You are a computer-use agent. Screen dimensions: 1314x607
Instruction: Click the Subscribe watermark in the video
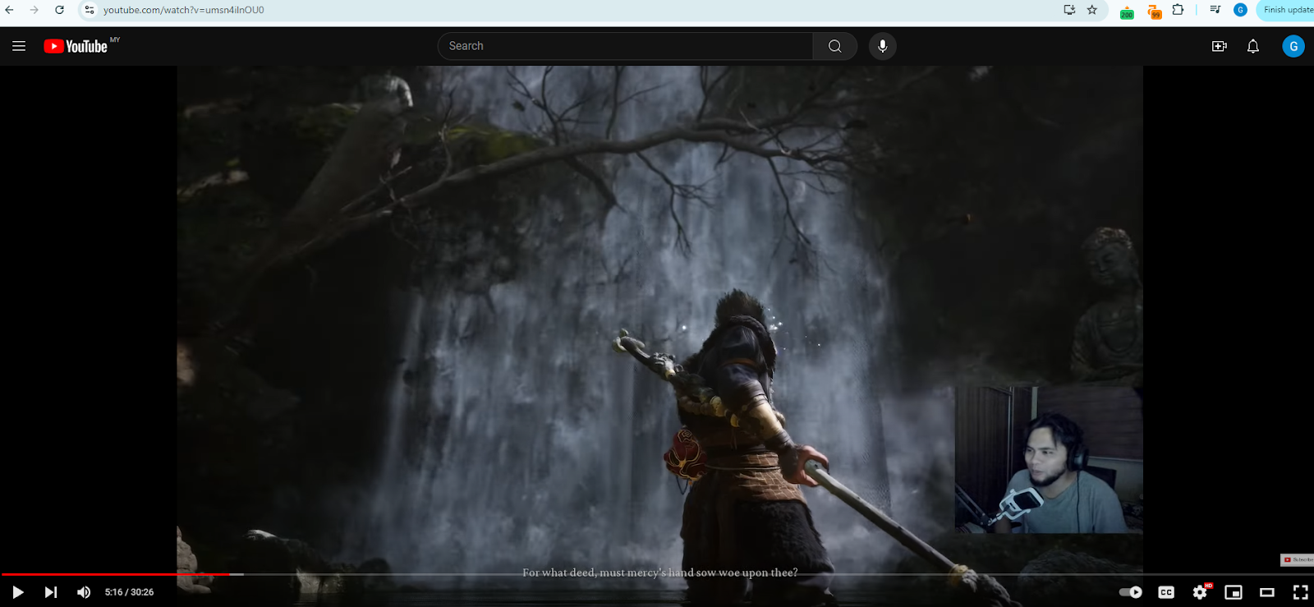[1297, 559]
